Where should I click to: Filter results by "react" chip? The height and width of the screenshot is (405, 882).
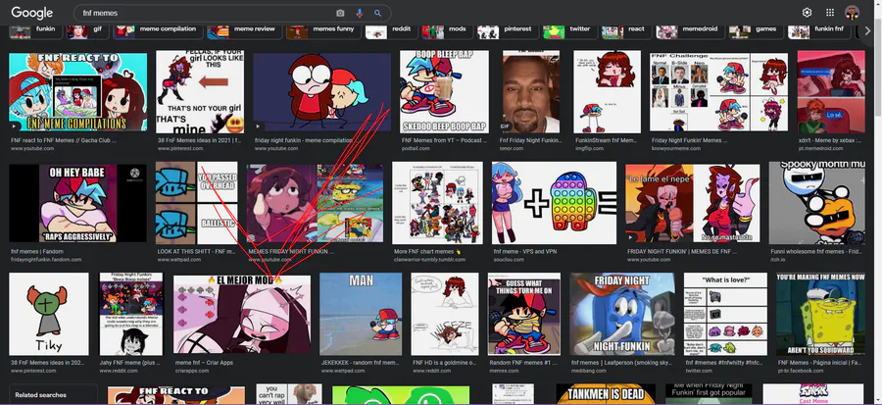pos(625,29)
